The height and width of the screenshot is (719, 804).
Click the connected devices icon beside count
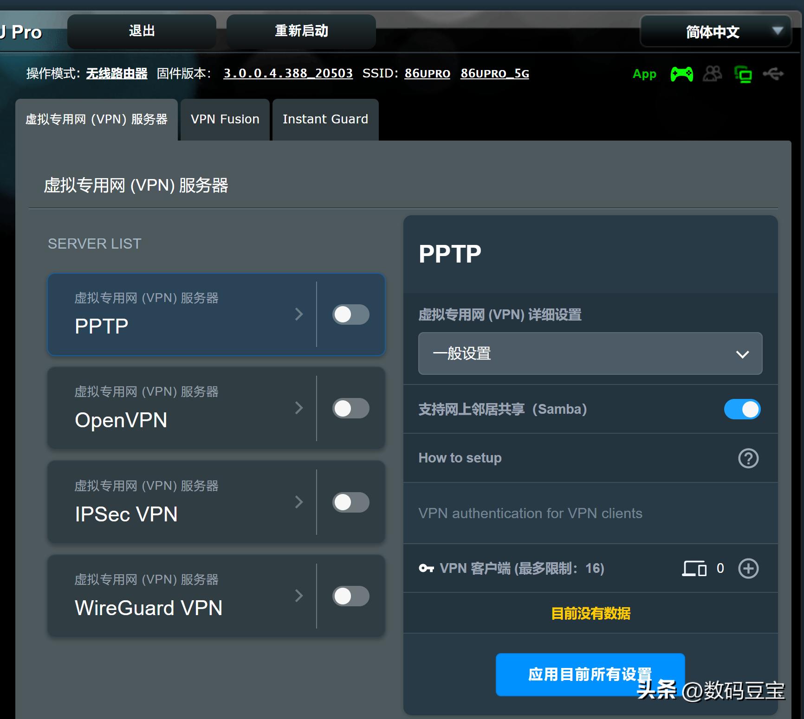point(694,568)
